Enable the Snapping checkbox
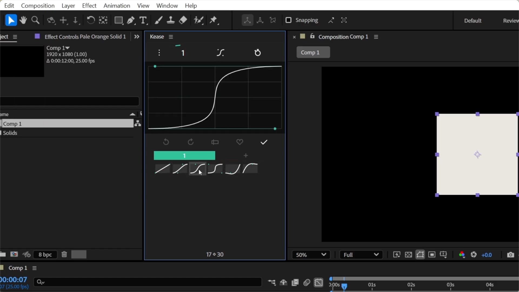The image size is (519, 292). point(288,20)
